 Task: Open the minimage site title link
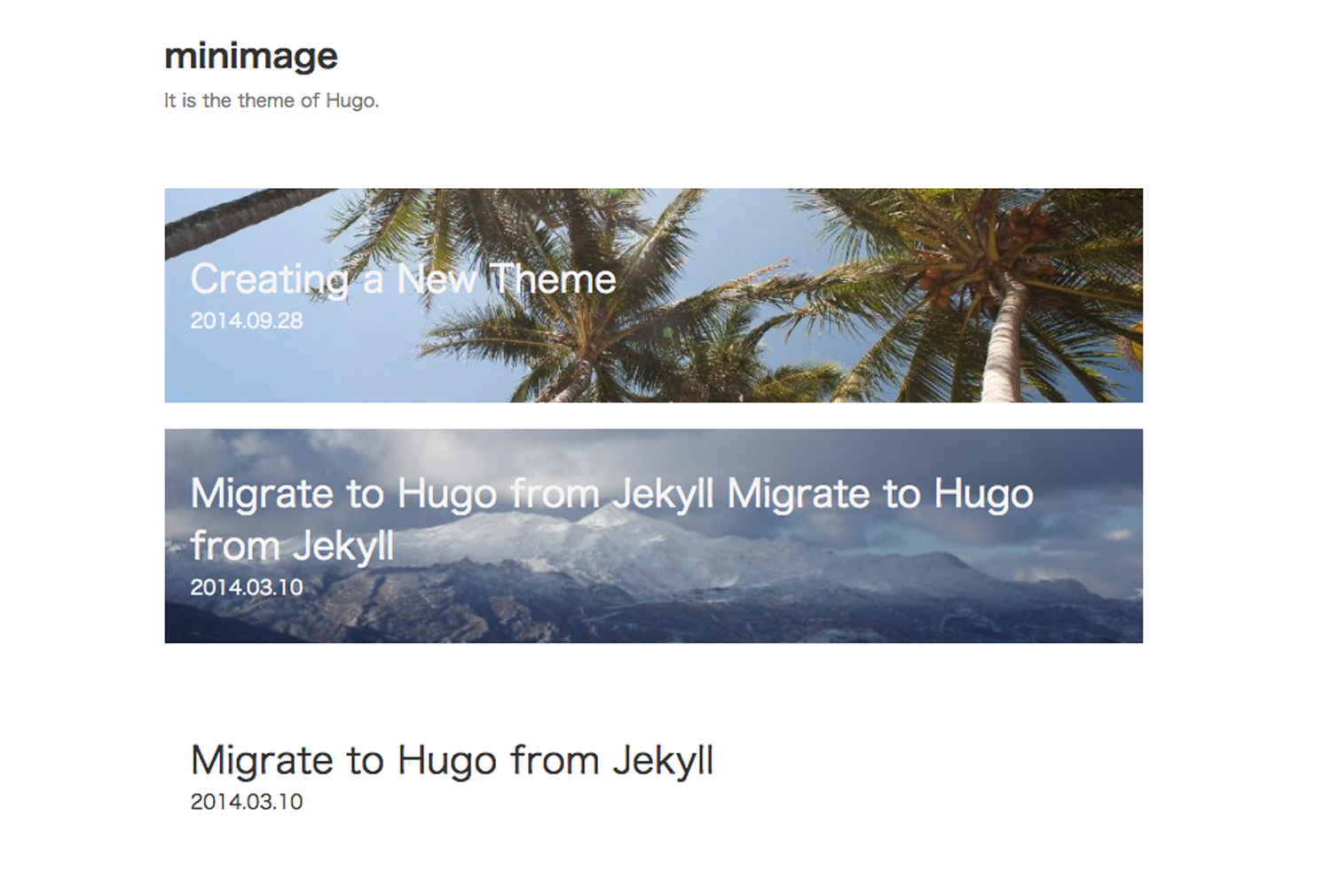[x=251, y=56]
